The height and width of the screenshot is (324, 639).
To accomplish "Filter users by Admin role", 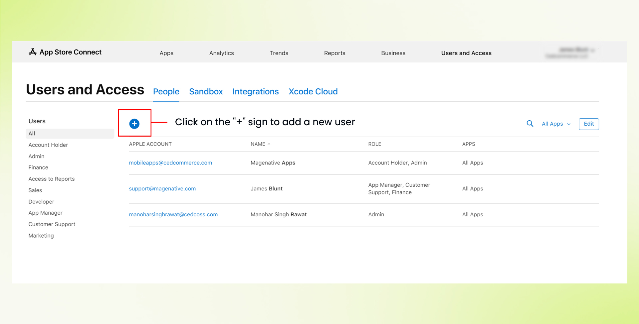I will click(36, 156).
